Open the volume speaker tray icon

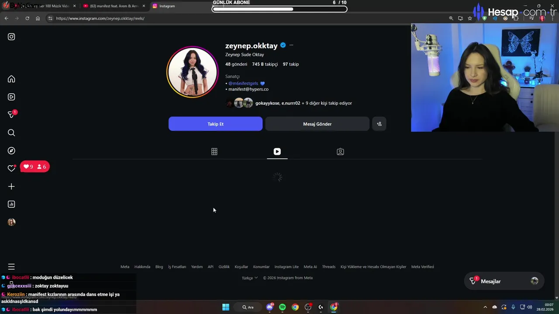[530, 307]
